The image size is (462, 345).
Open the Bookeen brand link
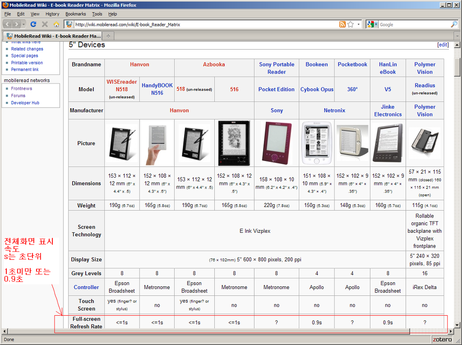coord(317,64)
